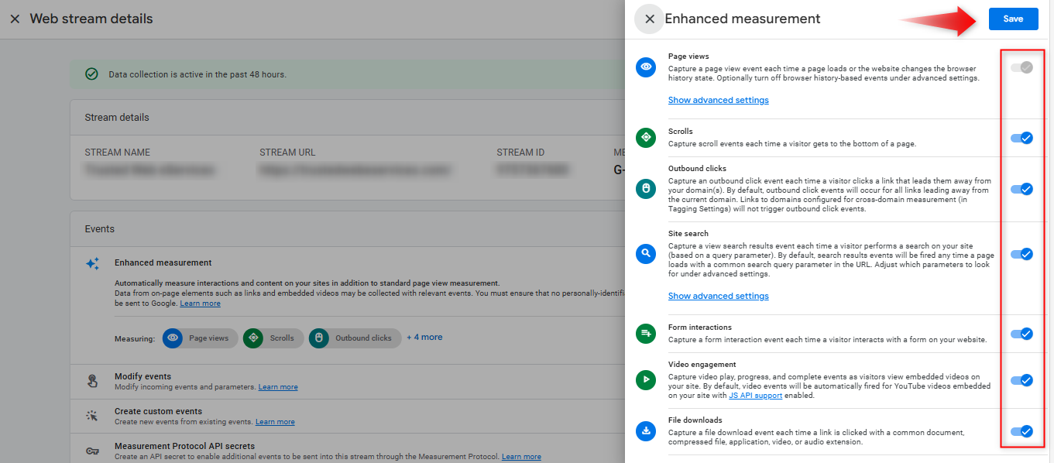Show advanced settings under Site search
The height and width of the screenshot is (463, 1054).
719,296
